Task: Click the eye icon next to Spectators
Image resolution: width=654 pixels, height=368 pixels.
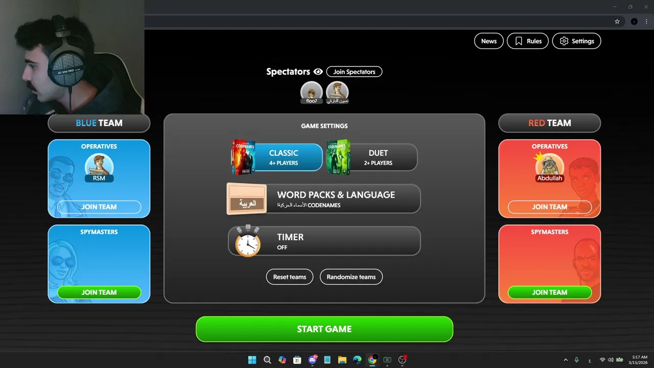Action: (318, 72)
